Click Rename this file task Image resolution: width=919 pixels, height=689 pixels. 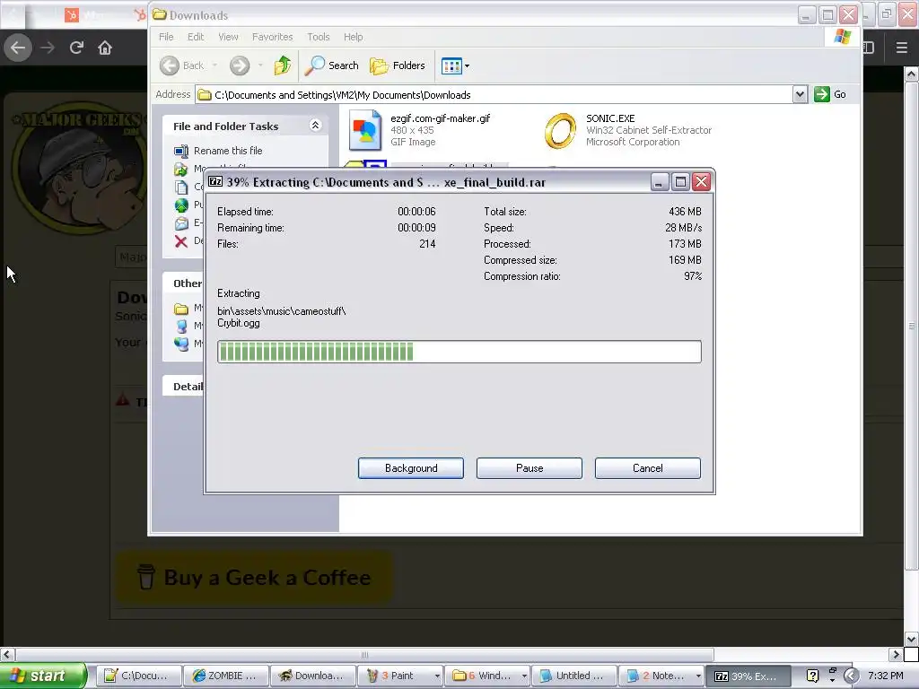pyautogui.click(x=228, y=151)
